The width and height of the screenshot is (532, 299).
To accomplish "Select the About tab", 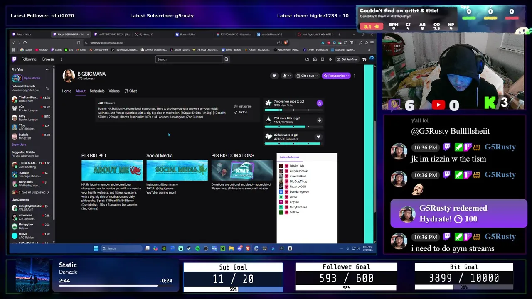I will [x=80, y=91].
